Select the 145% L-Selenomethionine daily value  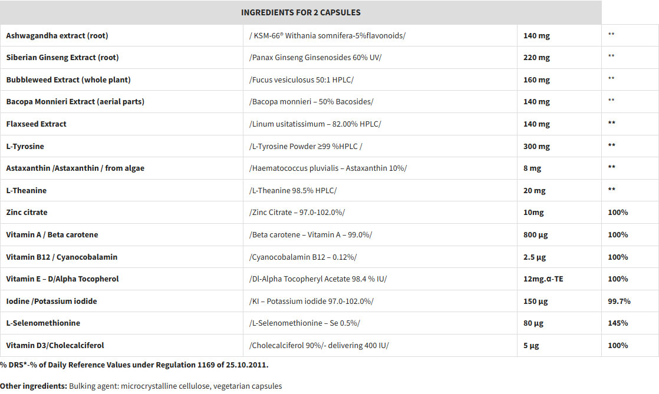point(618,323)
